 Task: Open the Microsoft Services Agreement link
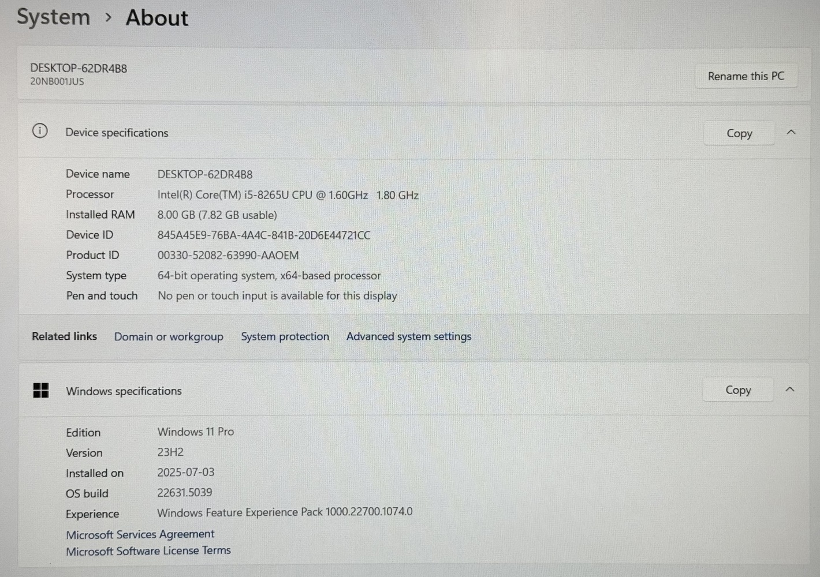coord(140,534)
